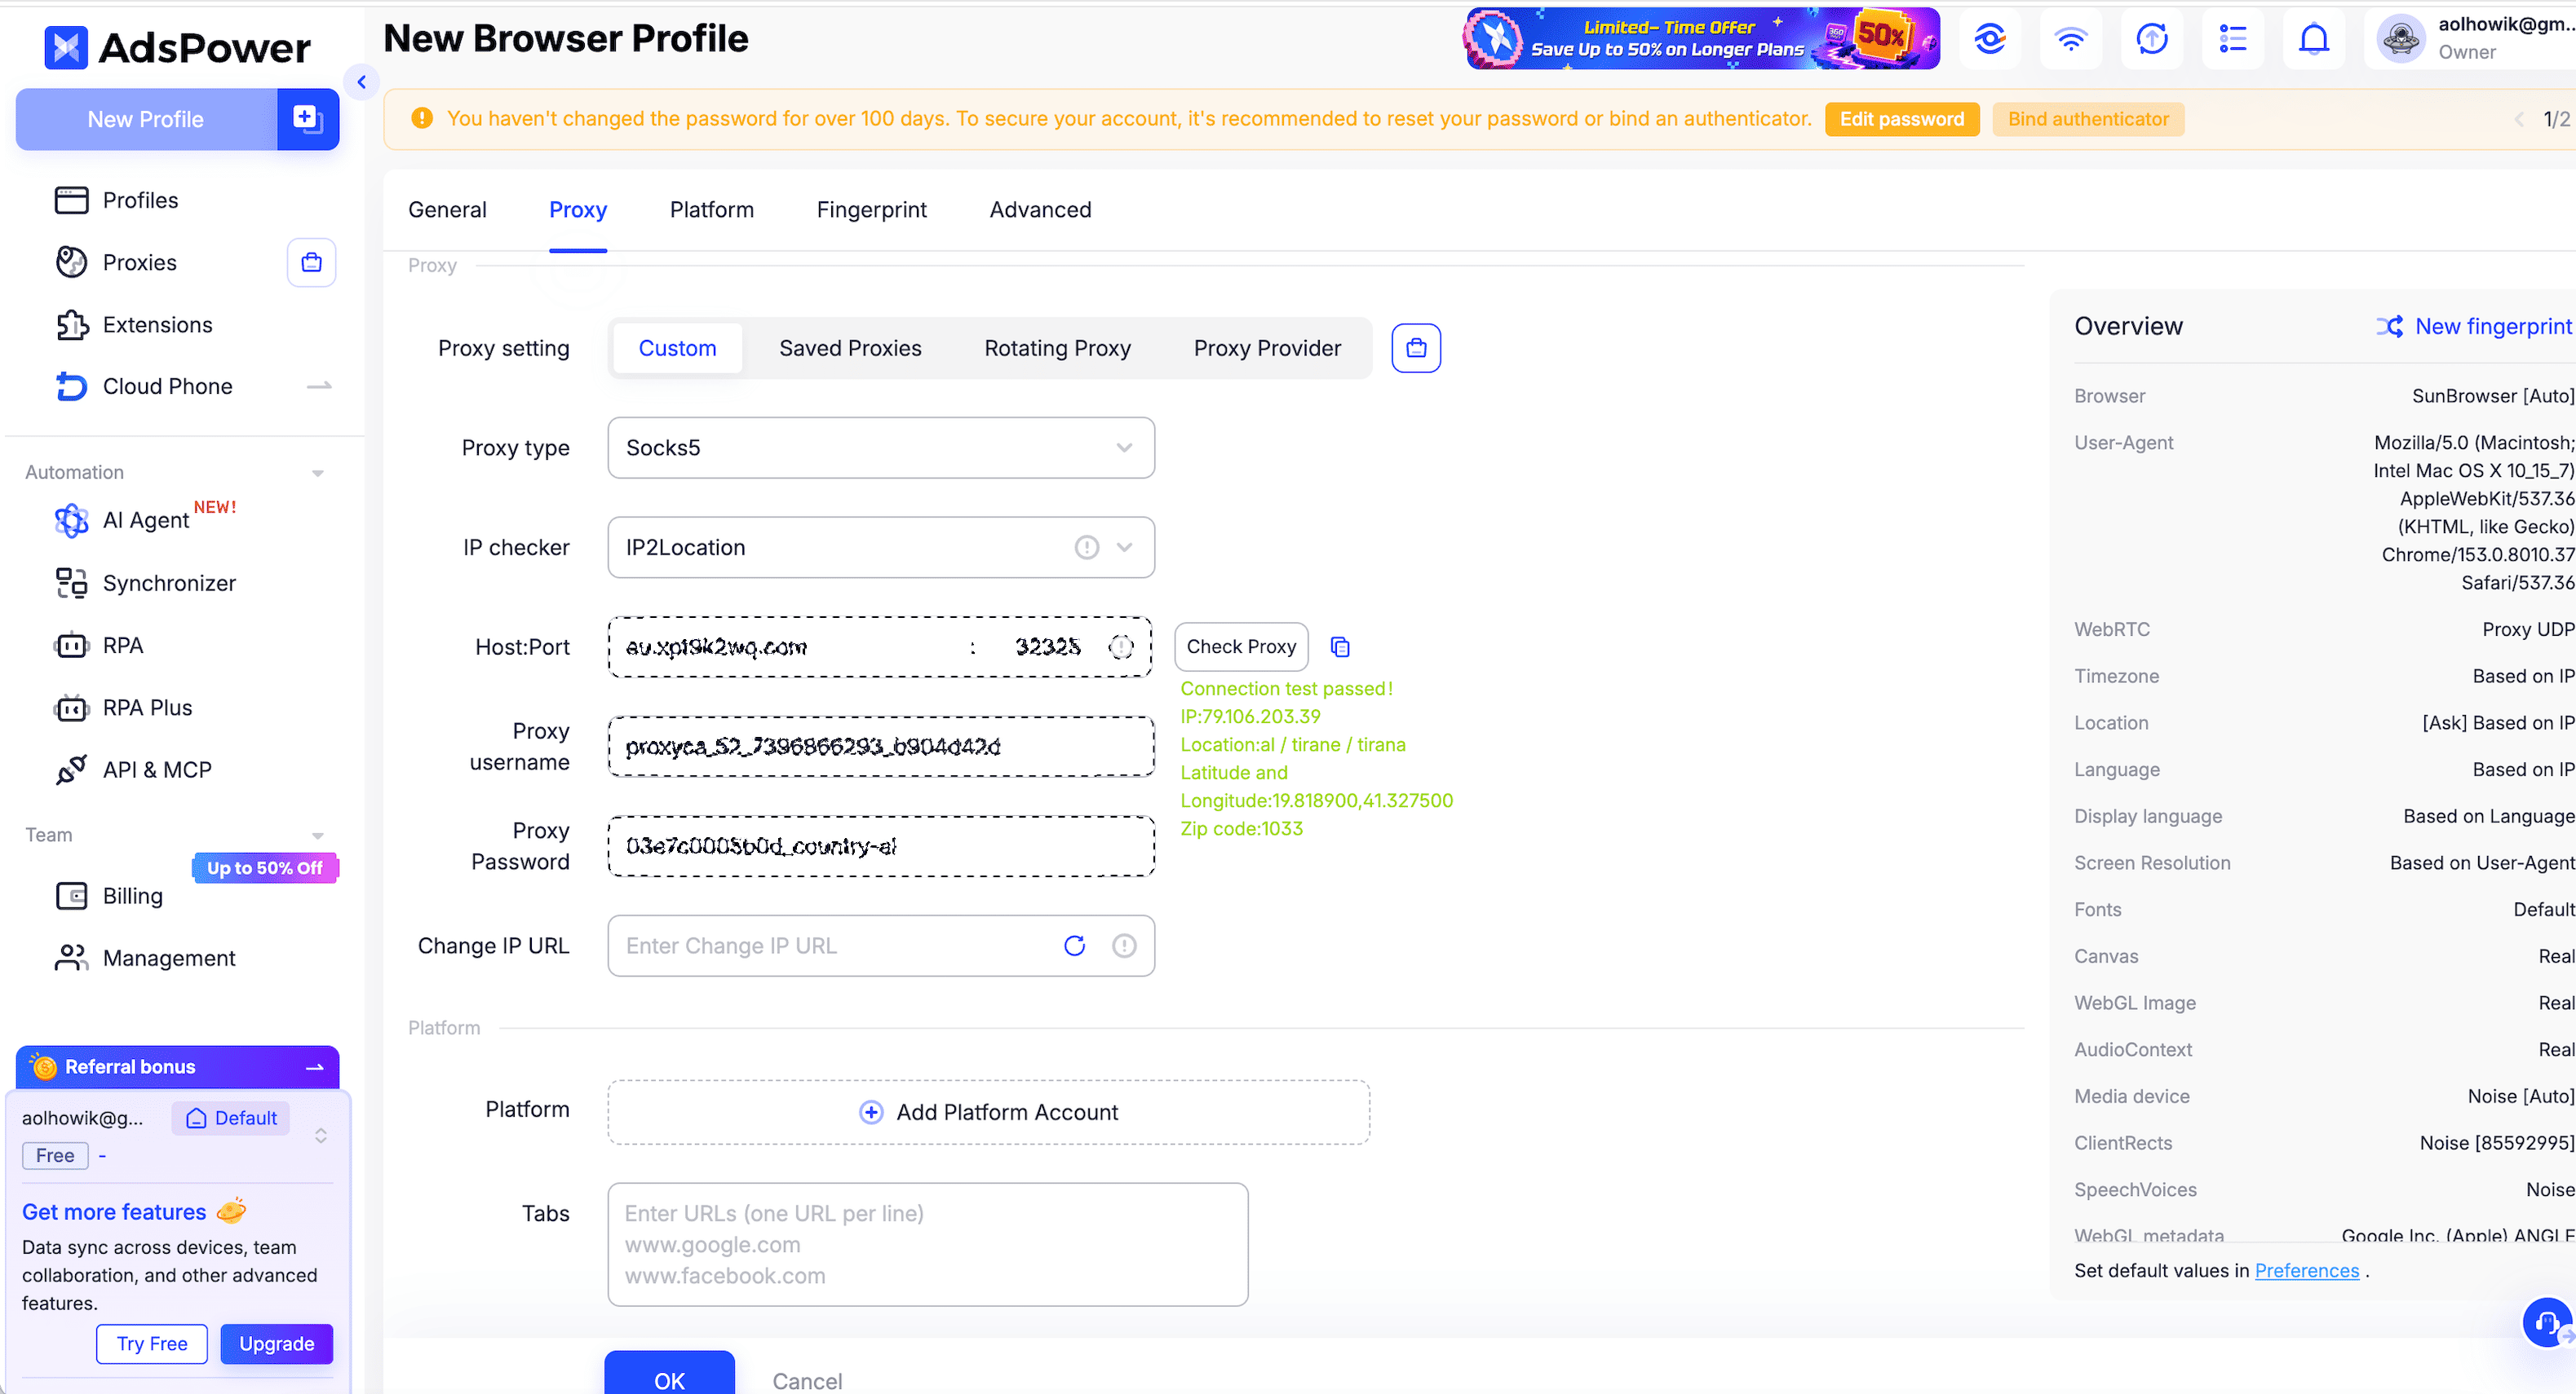2576x1394 pixels.
Task: Open the support headset chat bubble
Action: [2546, 1322]
